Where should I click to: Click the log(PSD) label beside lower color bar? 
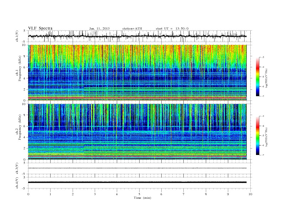coord(267,137)
